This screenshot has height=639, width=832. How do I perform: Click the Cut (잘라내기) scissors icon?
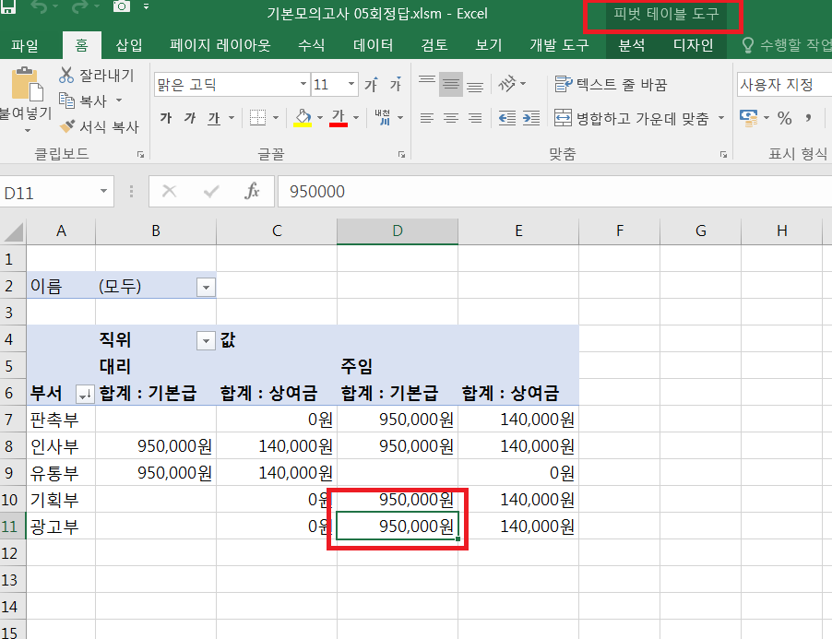click(x=67, y=75)
